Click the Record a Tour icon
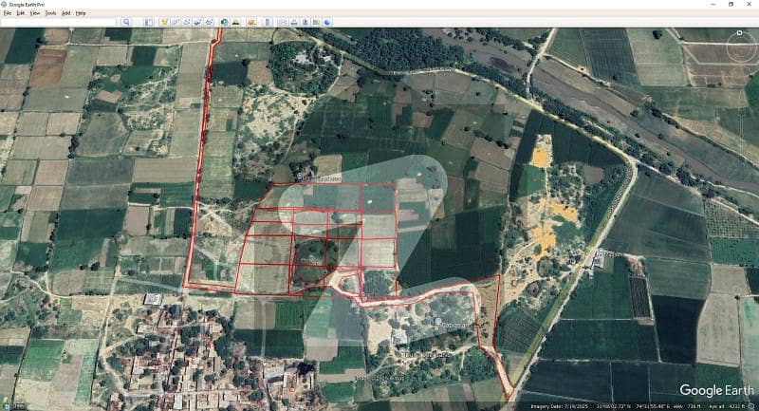The height and width of the screenshot is (411, 759). [210, 22]
